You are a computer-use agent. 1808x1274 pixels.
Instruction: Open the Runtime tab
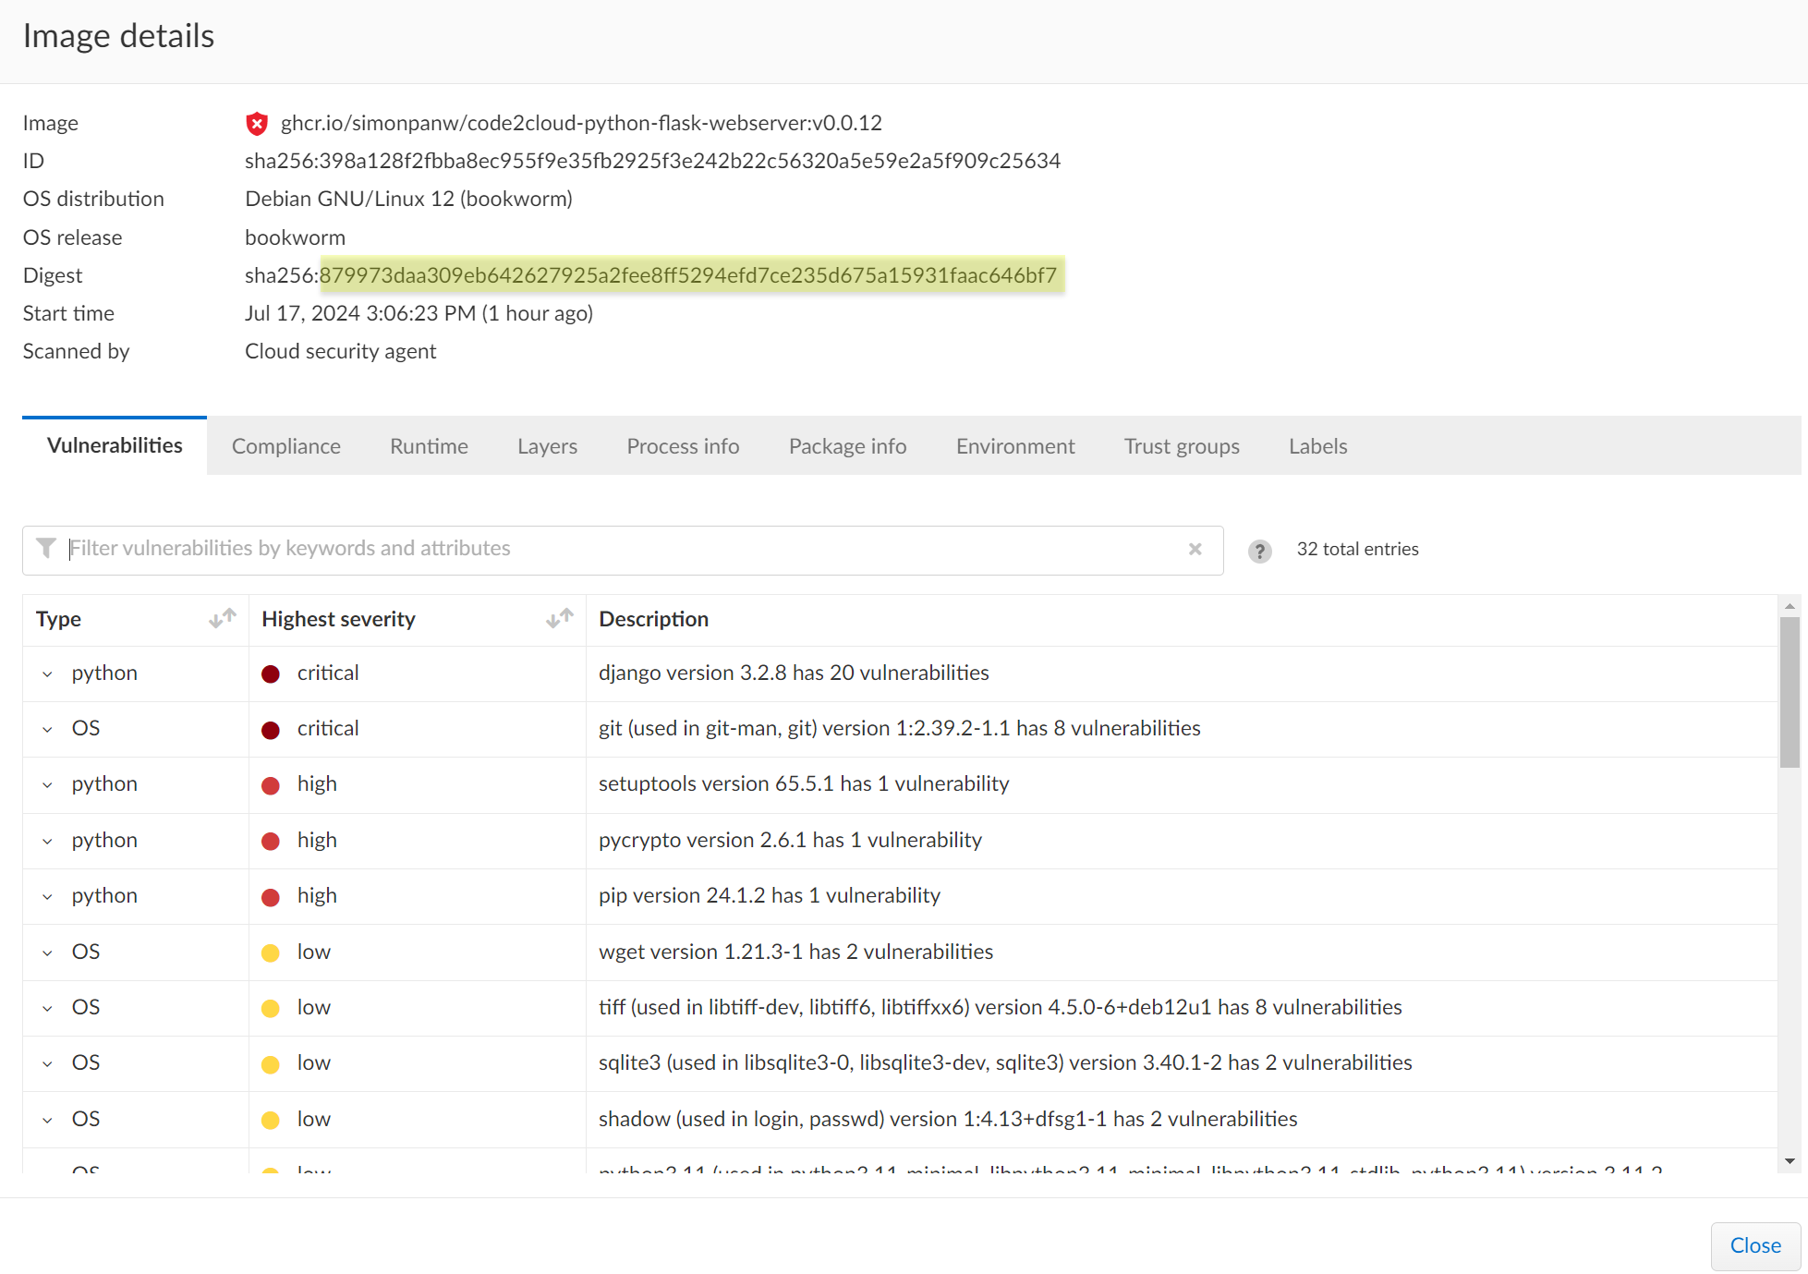tap(429, 446)
